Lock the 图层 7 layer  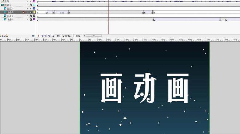pyautogui.click(x=30, y=9)
